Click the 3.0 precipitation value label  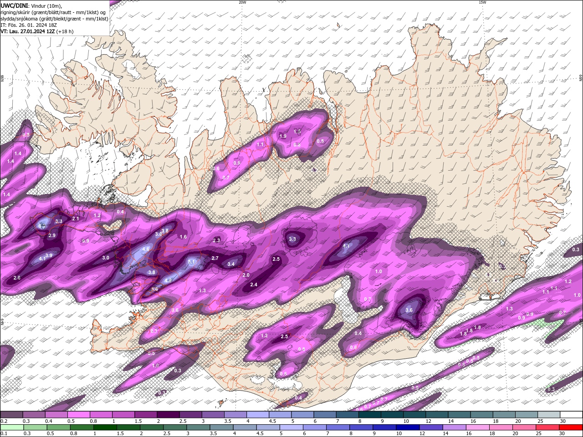pyautogui.click(x=106, y=258)
